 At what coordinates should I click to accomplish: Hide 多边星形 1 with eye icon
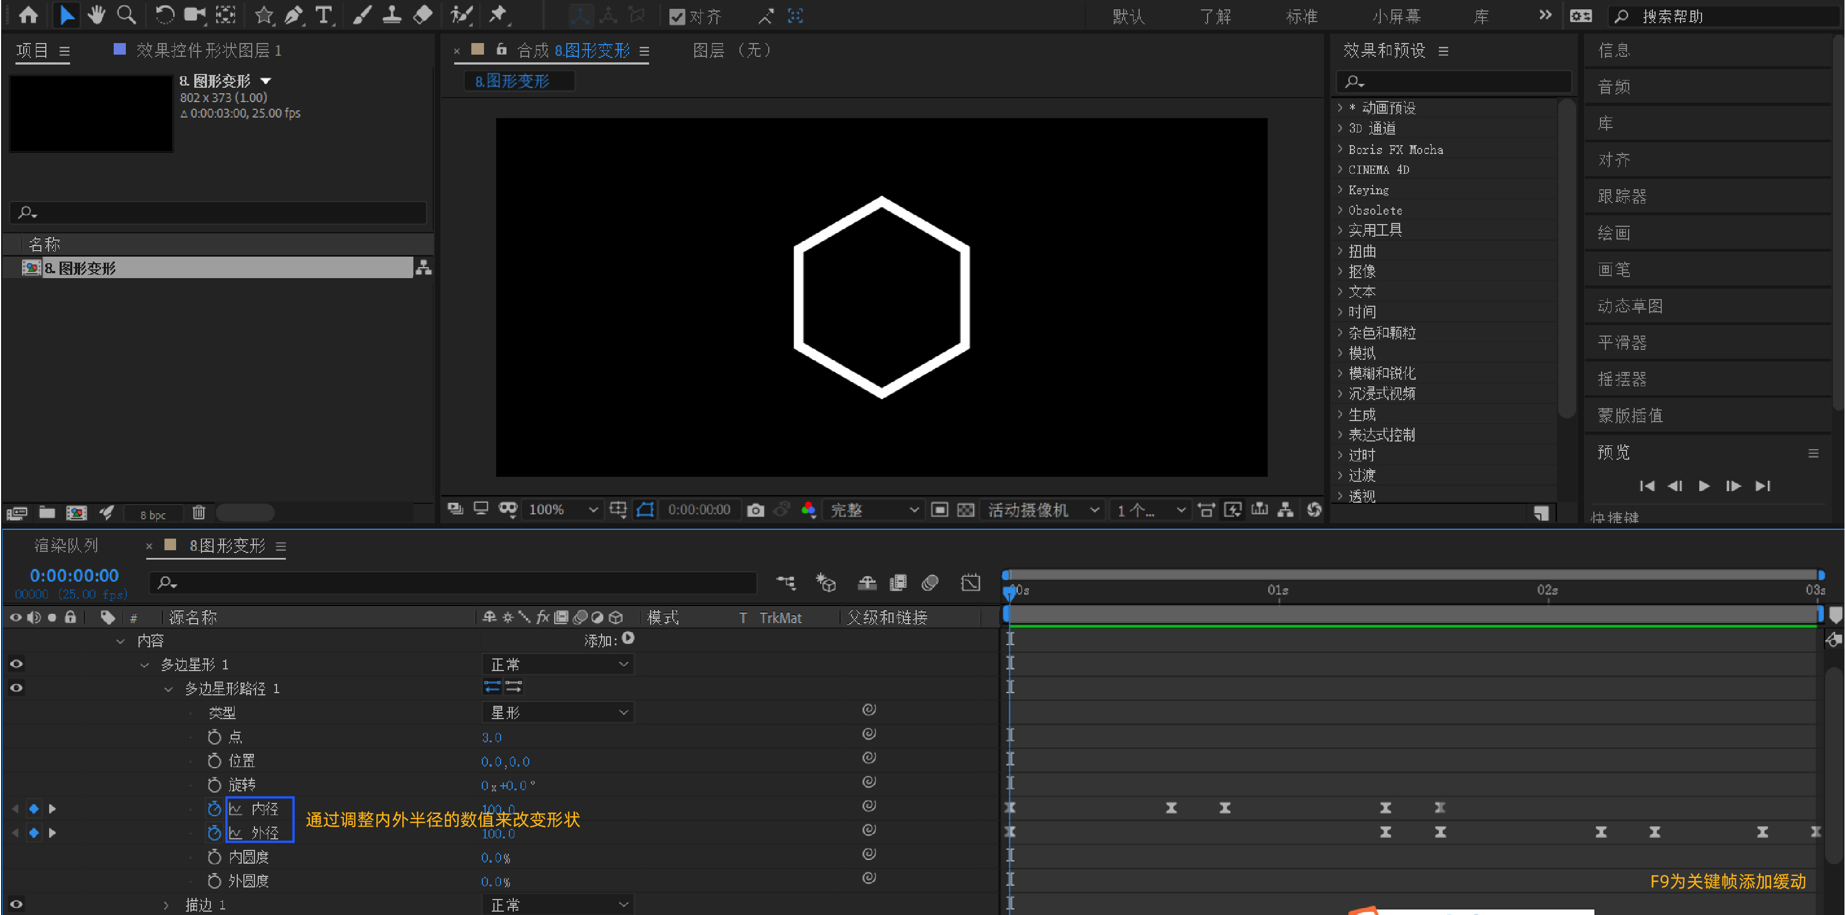tap(16, 664)
